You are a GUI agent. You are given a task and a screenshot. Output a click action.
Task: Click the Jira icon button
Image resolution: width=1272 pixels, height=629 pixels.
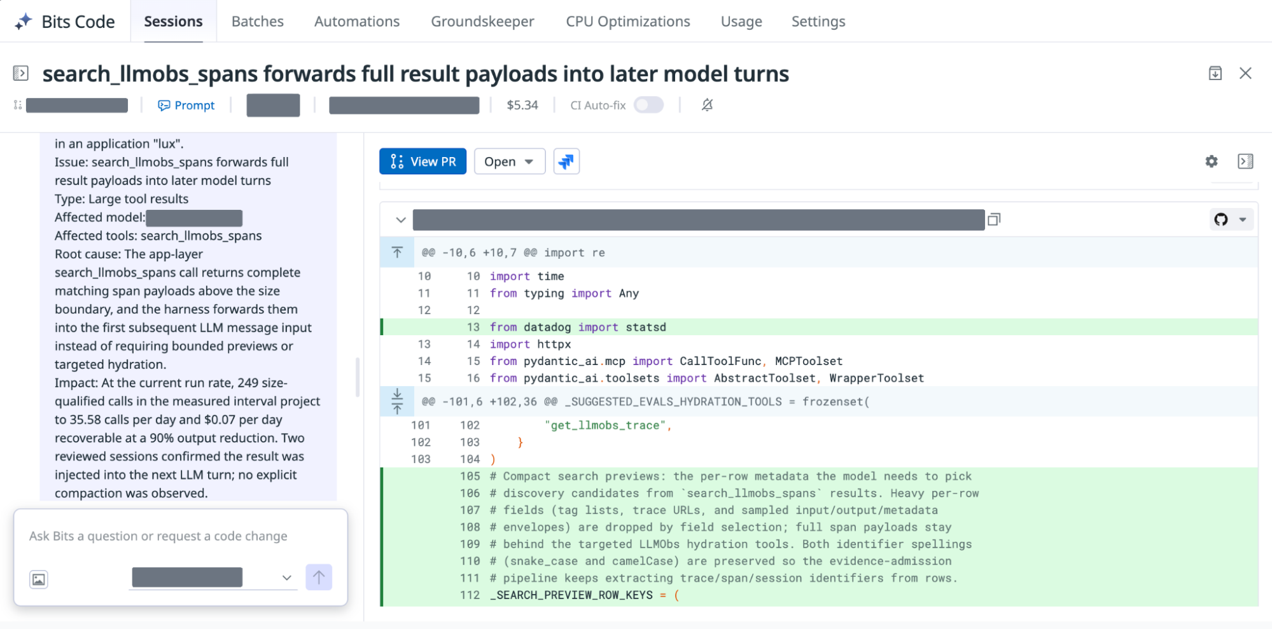click(x=566, y=162)
